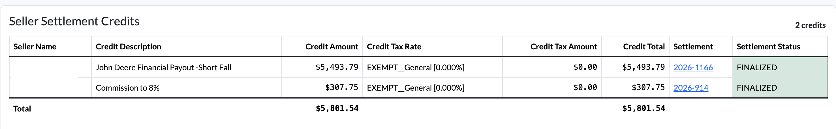
Task: Open settlement link 2026-1166
Action: point(693,67)
